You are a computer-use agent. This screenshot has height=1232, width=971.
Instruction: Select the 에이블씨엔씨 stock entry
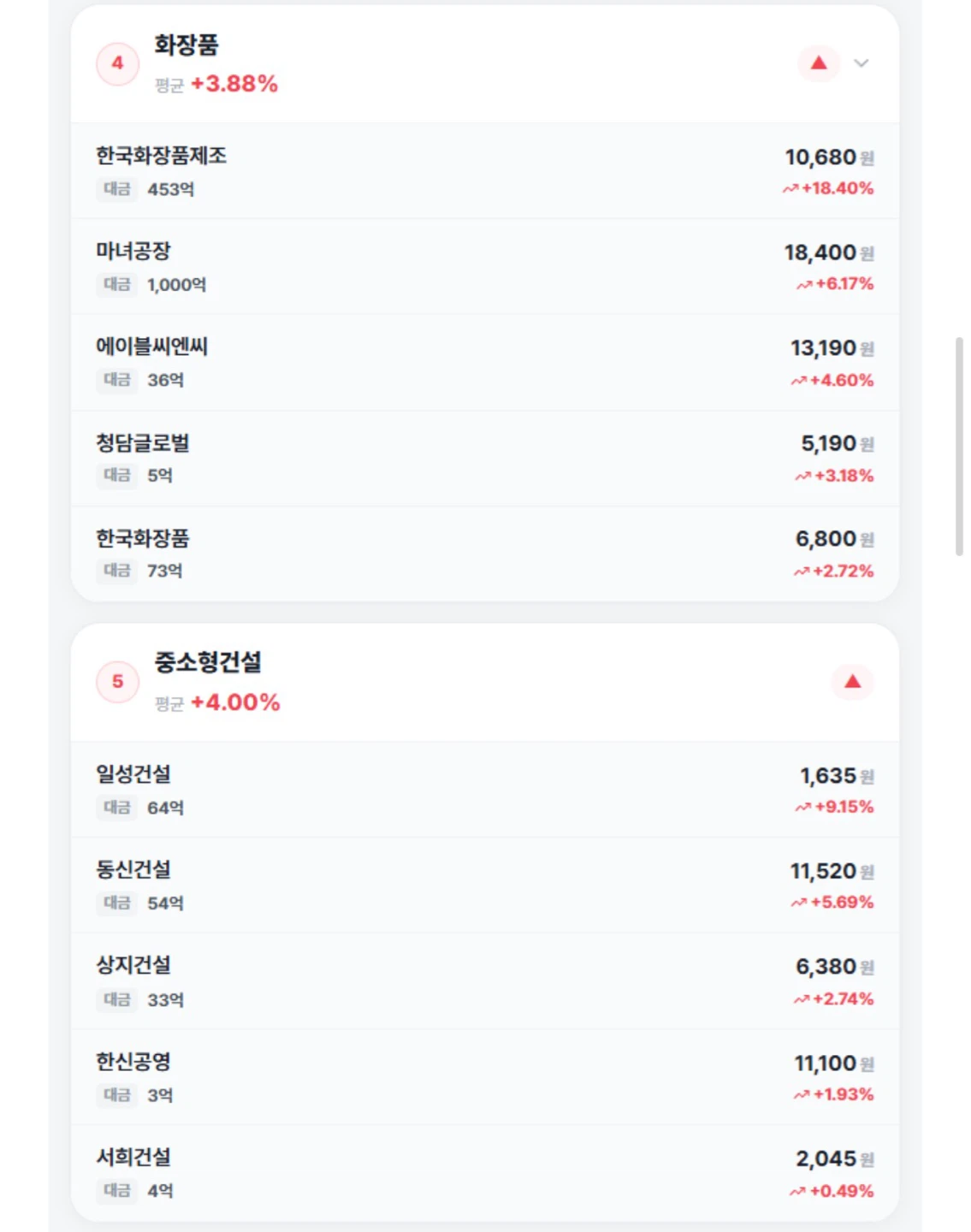(485, 363)
